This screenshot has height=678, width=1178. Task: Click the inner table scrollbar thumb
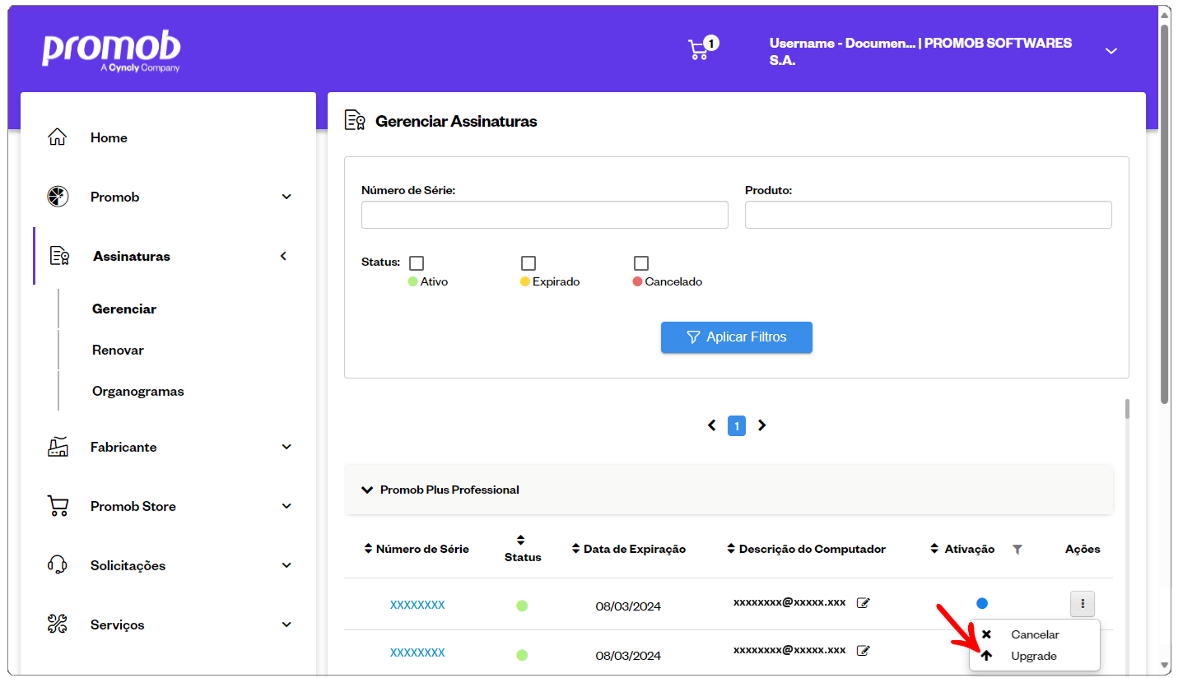(x=1127, y=409)
